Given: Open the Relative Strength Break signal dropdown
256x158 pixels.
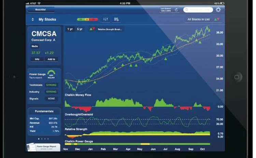Looking at the screenshot, I should coord(106,29).
